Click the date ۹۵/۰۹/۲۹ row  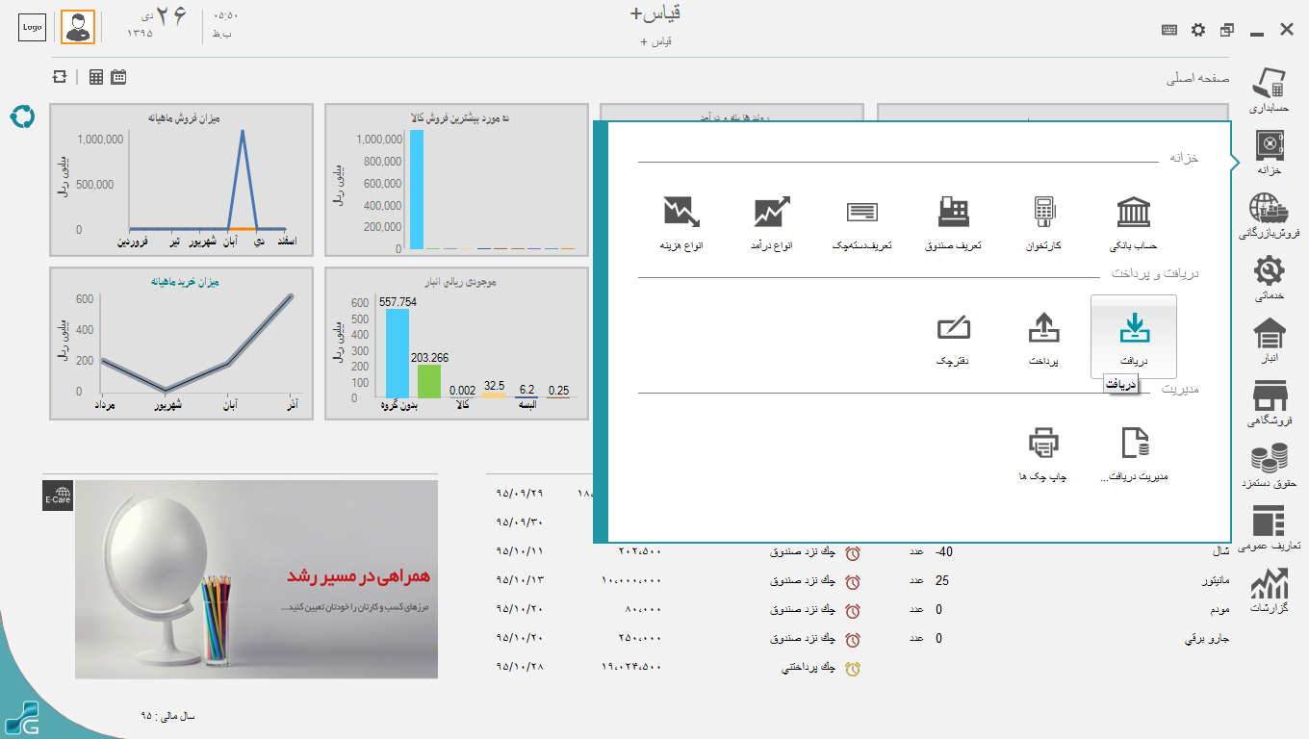[x=520, y=493]
